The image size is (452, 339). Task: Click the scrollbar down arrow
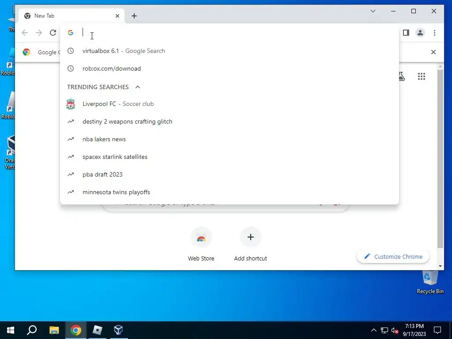[x=440, y=266]
